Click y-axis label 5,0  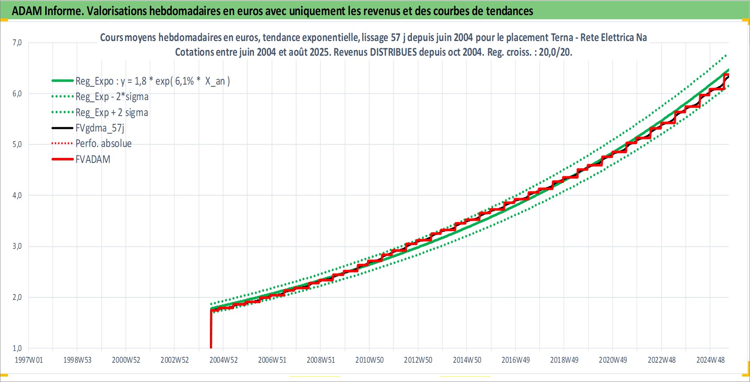pos(17,145)
